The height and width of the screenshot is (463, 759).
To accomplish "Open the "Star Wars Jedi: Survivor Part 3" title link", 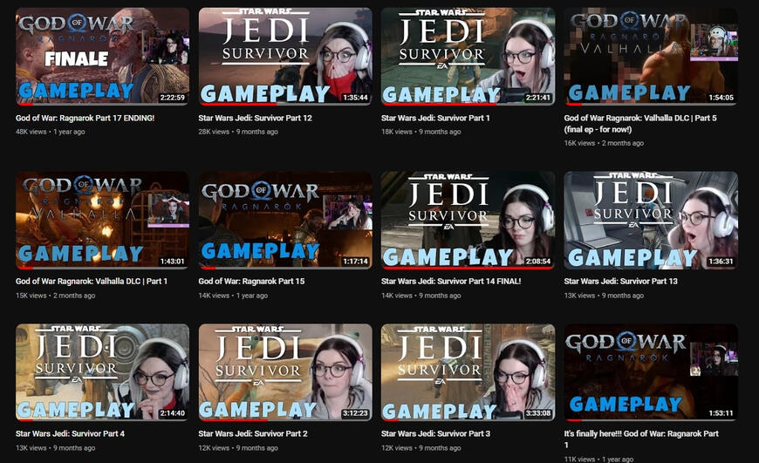I will tap(435, 433).
